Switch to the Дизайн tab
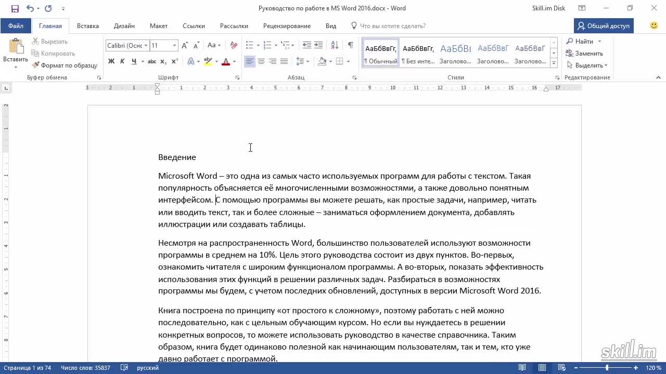This screenshot has width=666, height=374. pyautogui.click(x=124, y=26)
